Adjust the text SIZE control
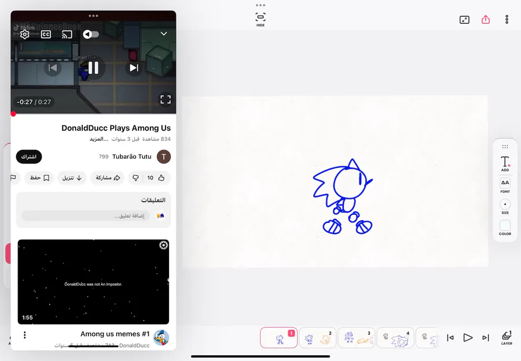 tap(505, 207)
